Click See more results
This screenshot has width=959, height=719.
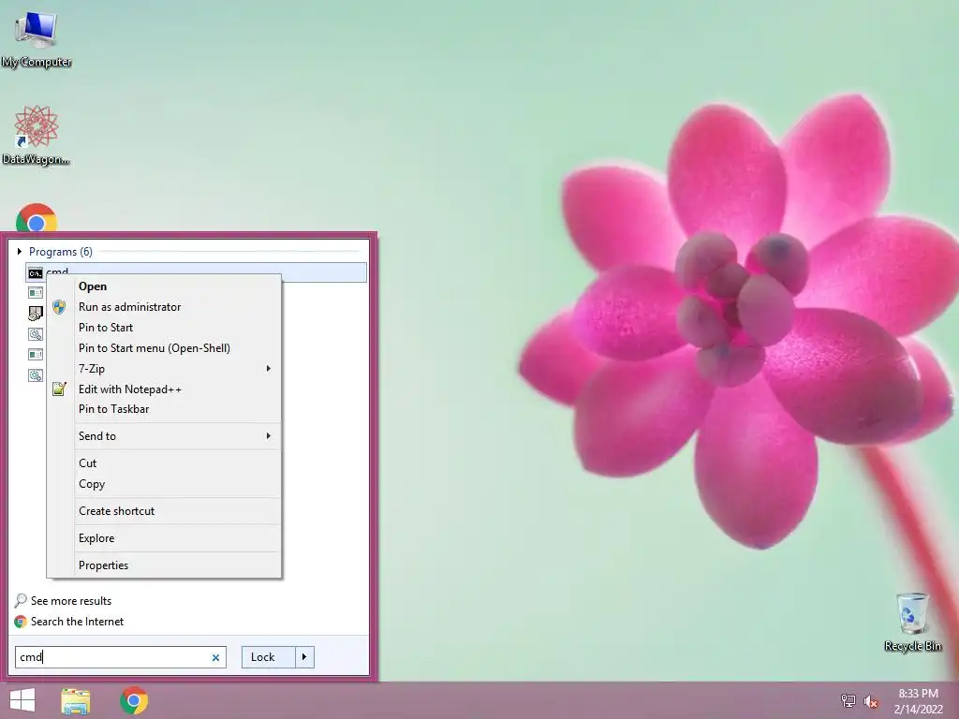click(x=71, y=600)
